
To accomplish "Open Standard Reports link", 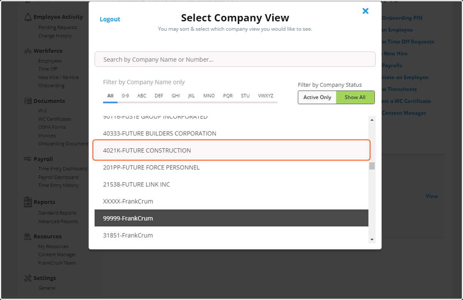I will click(x=57, y=213).
